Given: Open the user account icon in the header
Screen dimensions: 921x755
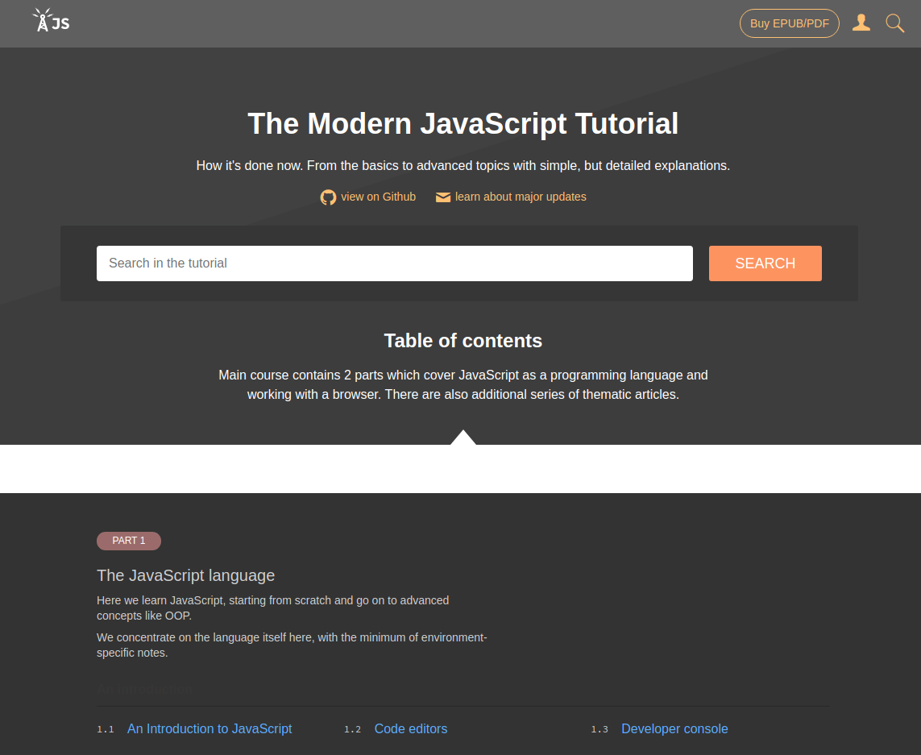Looking at the screenshot, I should [x=861, y=23].
